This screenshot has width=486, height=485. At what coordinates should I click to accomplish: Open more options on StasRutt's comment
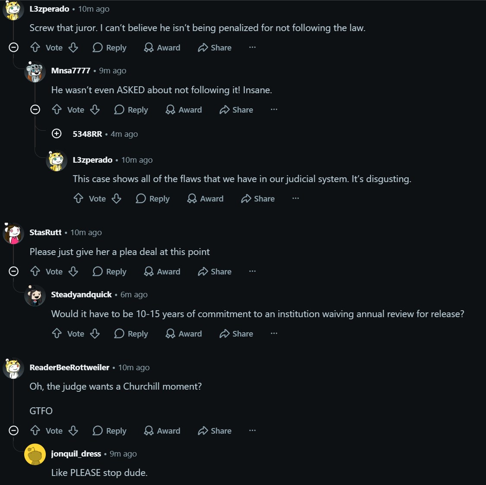click(x=253, y=271)
